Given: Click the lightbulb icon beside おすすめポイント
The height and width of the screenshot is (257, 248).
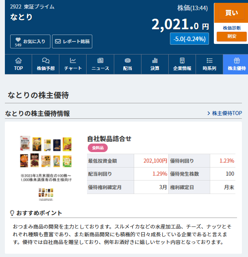Looking at the screenshot, I should click(12, 213).
